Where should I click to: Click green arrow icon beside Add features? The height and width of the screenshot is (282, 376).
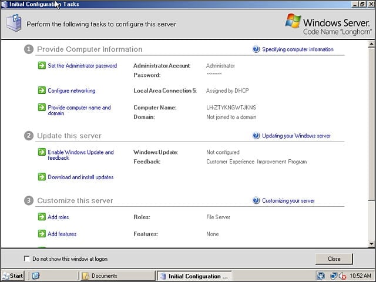pyautogui.click(x=42, y=234)
